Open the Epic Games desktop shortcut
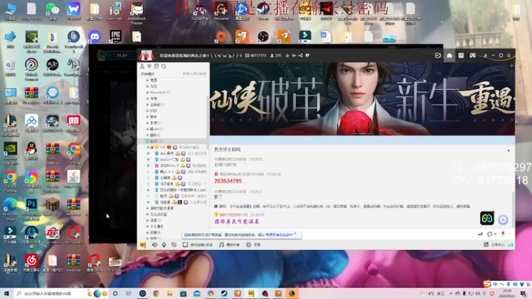This screenshot has width=532, height=299. [116, 37]
